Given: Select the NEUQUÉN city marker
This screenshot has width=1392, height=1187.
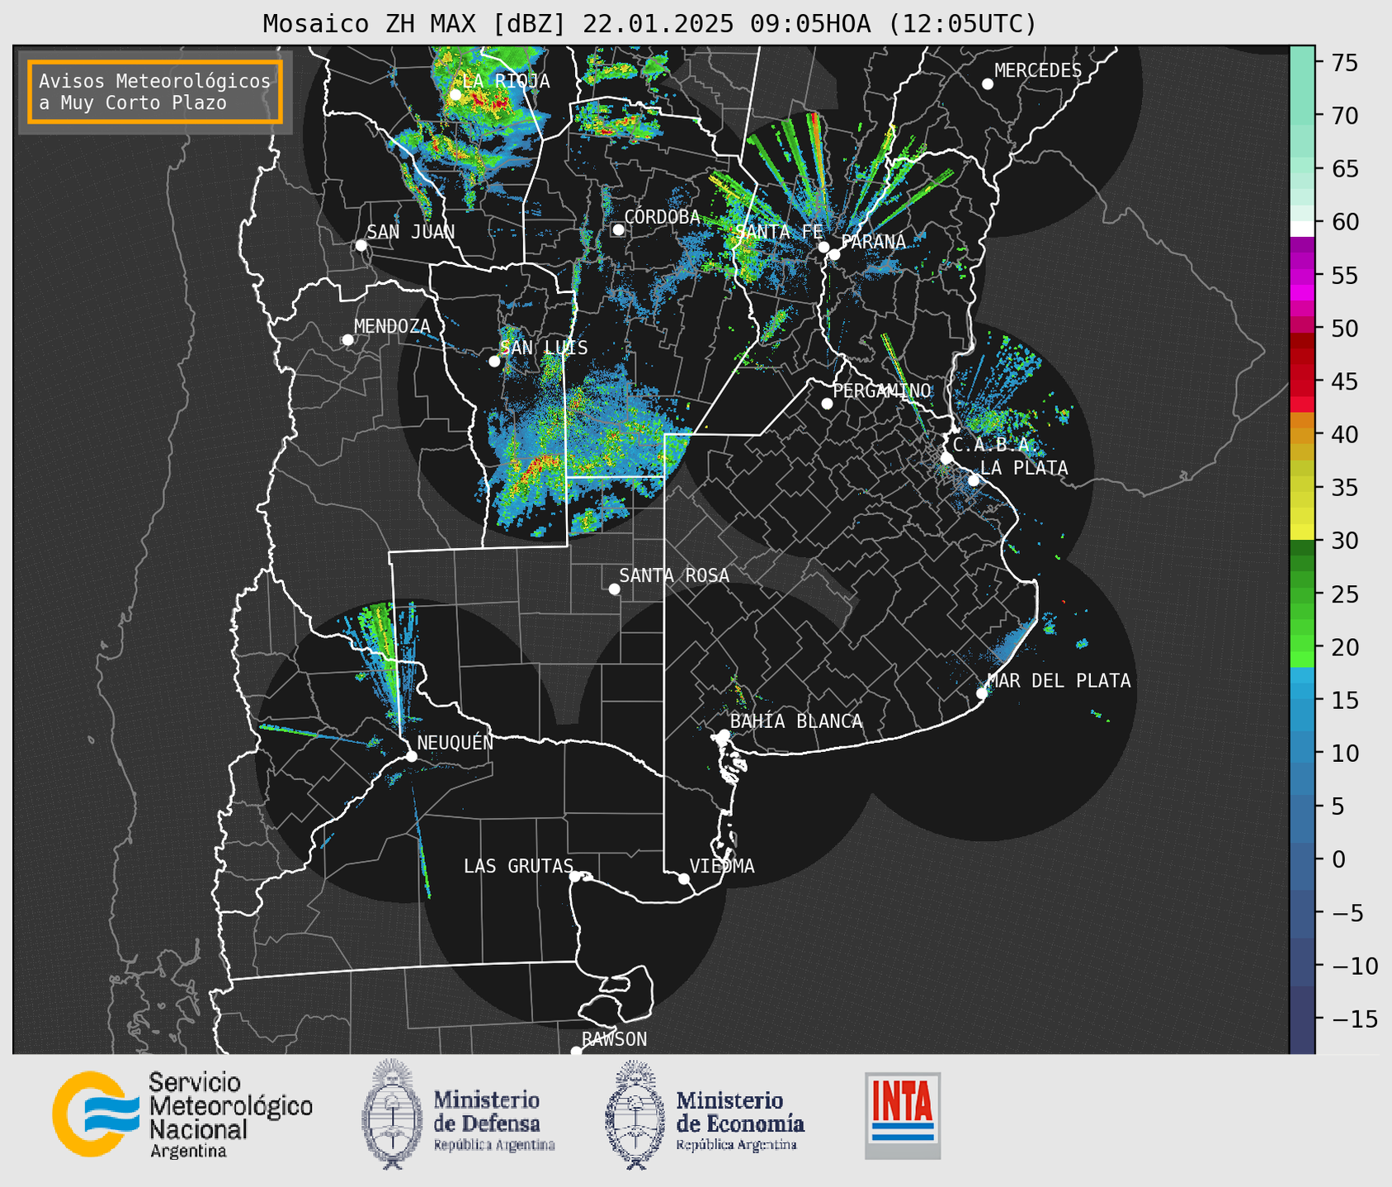Looking at the screenshot, I should pos(411,756).
